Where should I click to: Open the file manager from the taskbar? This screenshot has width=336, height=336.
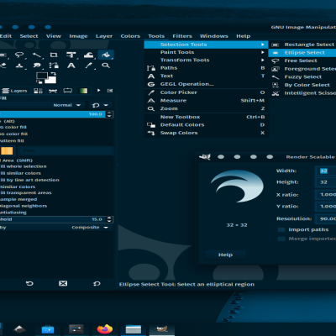point(134,329)
